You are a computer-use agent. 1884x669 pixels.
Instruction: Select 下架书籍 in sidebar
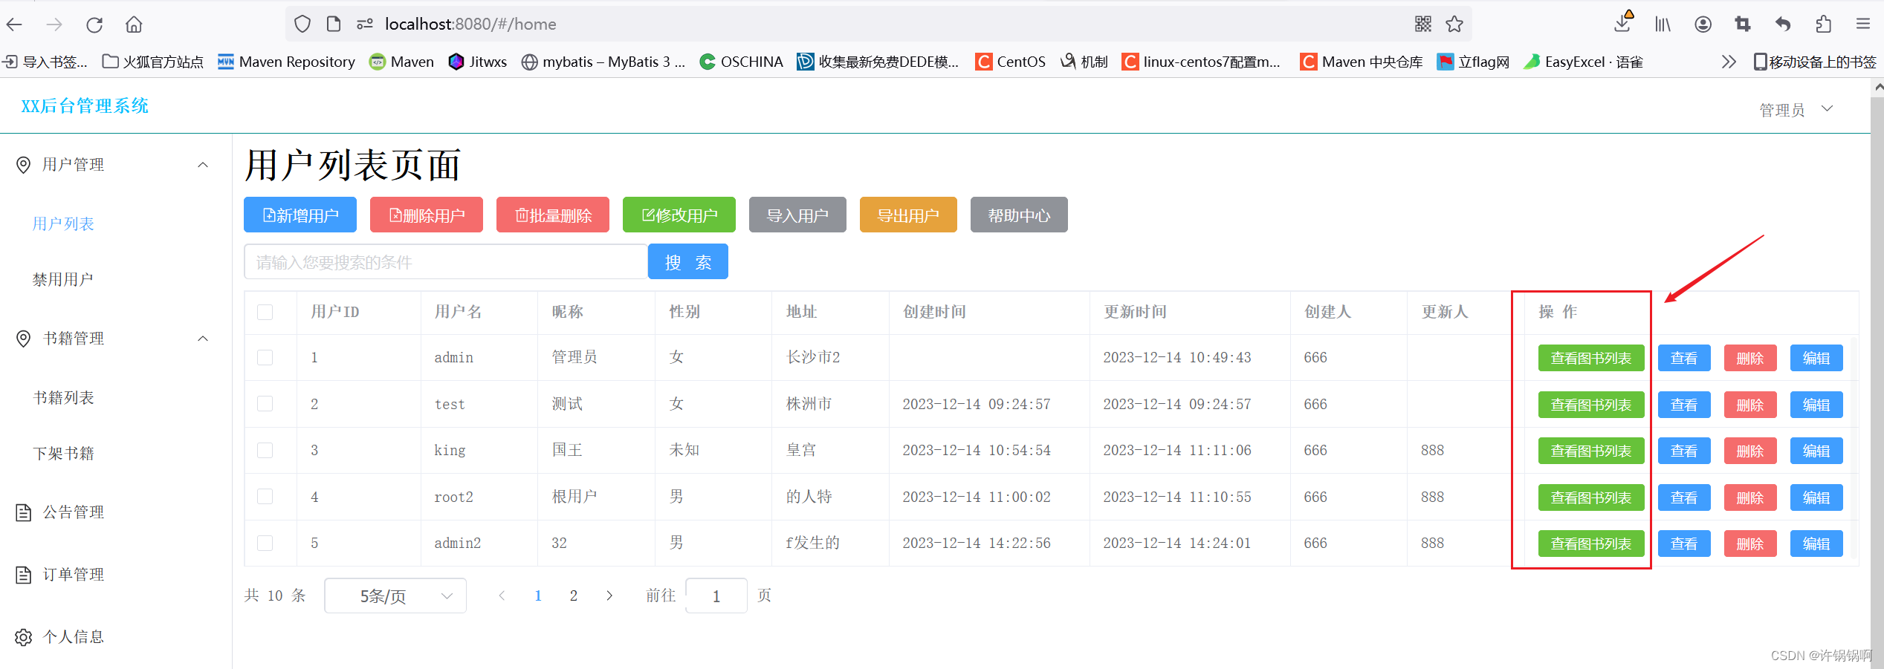tap(63, 453)
